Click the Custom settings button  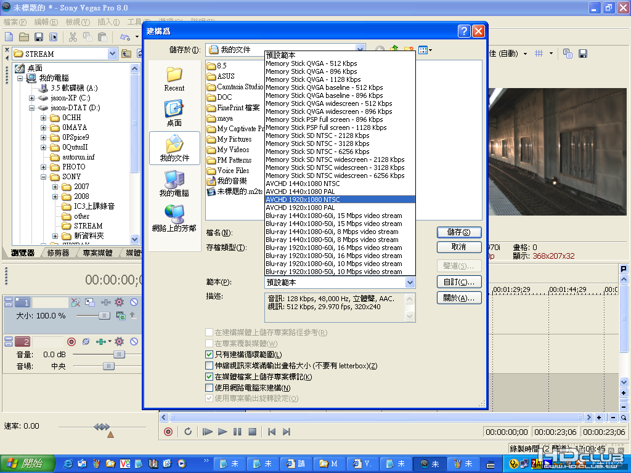coord(458,282)
